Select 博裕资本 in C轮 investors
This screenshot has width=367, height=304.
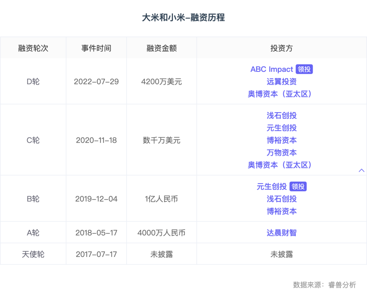(281, 140)
